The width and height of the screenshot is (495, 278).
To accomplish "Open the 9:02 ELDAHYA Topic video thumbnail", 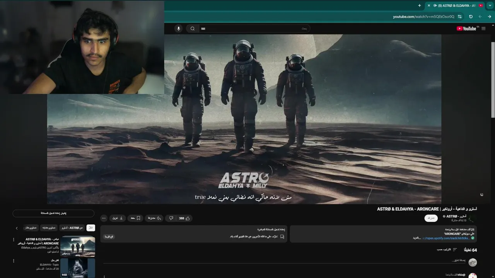I will [x=78, y=268].
